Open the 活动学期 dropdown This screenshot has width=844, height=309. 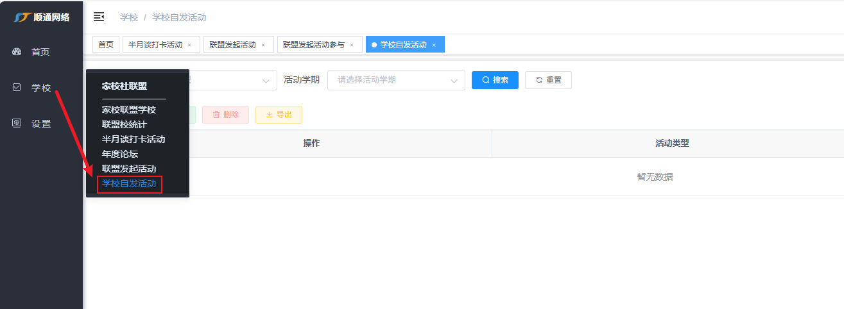(x=395, y=80)
